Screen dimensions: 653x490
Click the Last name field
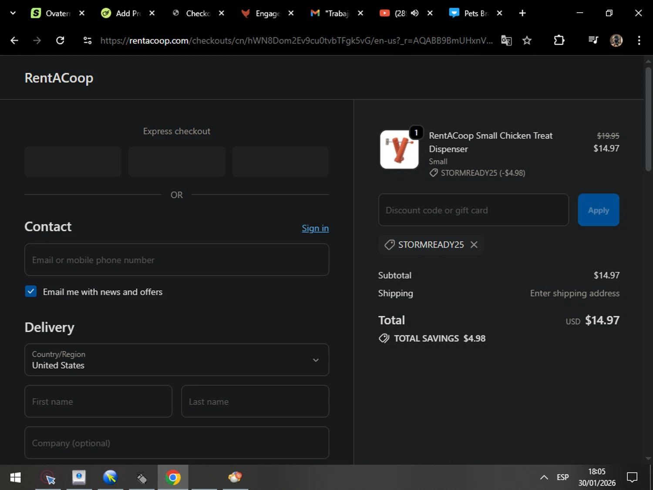255,401
